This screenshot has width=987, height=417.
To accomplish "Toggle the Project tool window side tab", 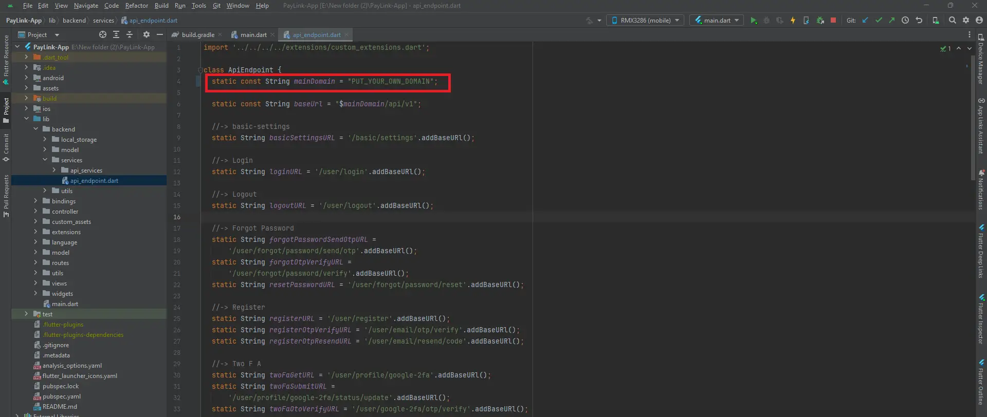I will point(6,110).
